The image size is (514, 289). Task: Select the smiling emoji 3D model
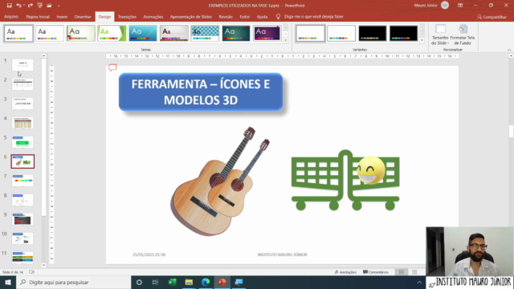tap(371, 170)
